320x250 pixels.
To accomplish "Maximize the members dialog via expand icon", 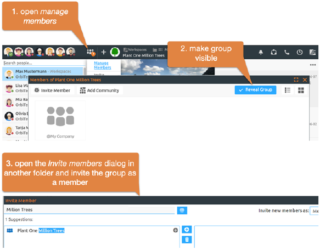I will click(296, 79).
